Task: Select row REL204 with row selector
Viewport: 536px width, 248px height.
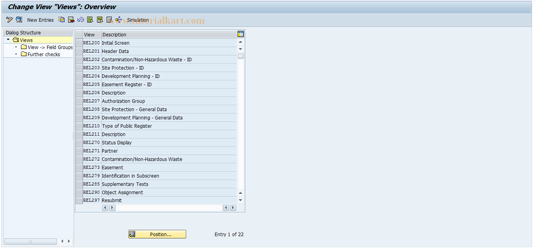Action: coord(79,76)
